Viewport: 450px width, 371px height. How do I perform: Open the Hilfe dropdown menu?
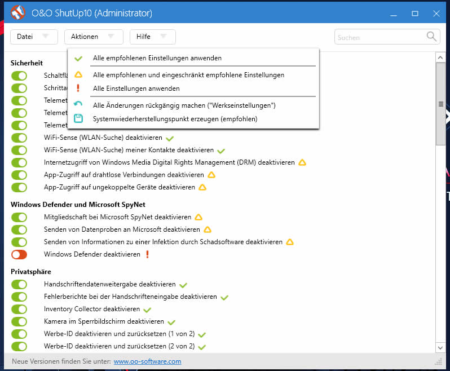[x=152, y=37]
